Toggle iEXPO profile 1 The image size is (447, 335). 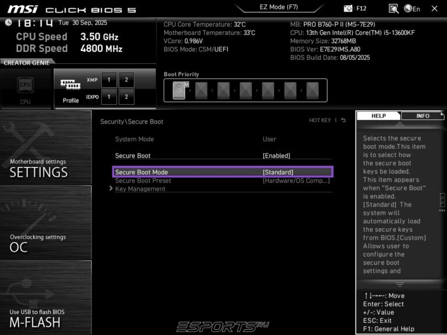click(x=109, y=97)
